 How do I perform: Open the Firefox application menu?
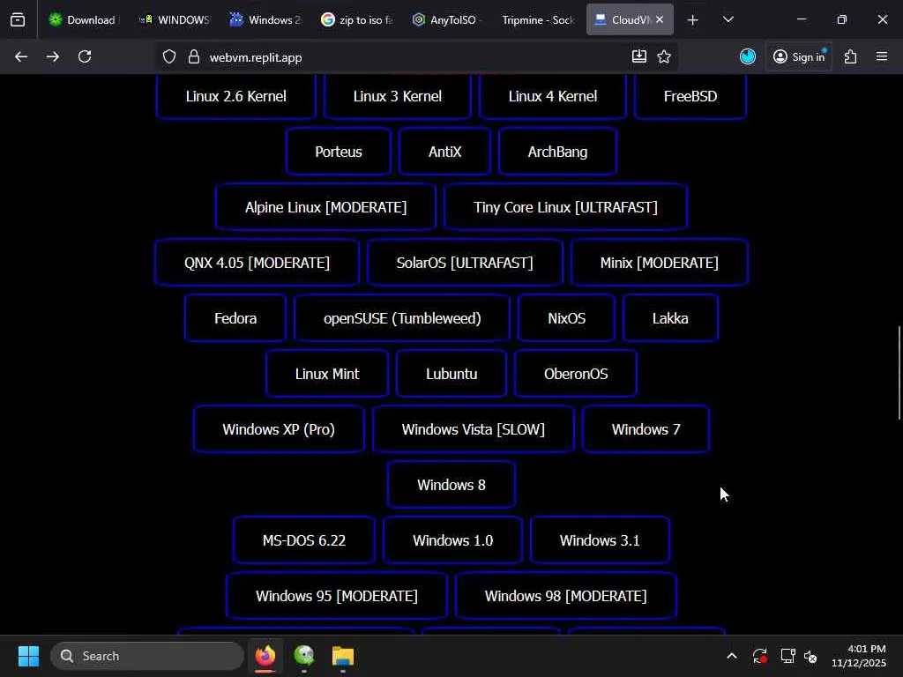point(882,56)
